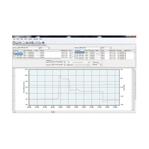This screenshot has height=149, width=149.
Task: Click the pink line swatch in fourth Power factor row
Action: [x=98, y=57]
